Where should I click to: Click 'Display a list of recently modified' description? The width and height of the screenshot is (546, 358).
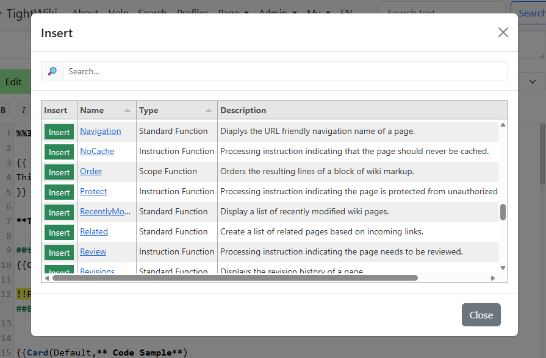(x=304, y=211)
